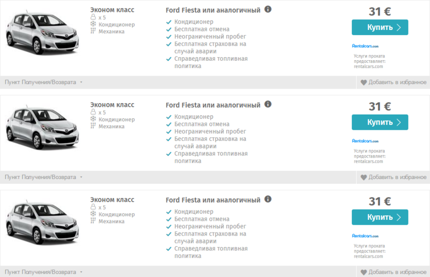Open first car thumbnail image
Screen dimensions: 430x277
tap(42, 33)
